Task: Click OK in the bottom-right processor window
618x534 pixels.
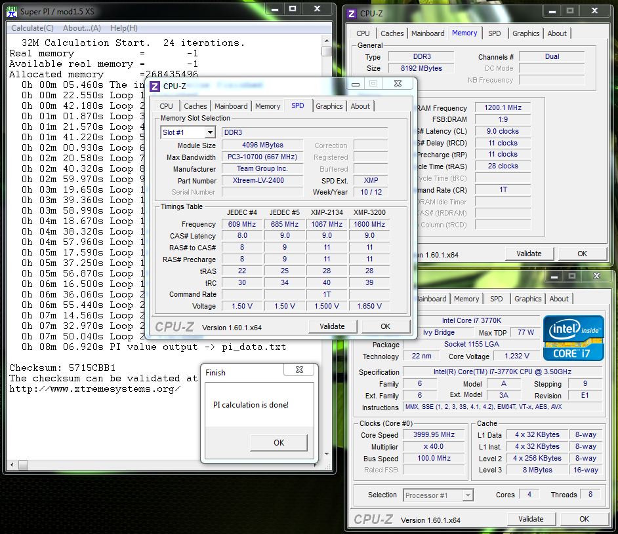Action: pos(584,519)
